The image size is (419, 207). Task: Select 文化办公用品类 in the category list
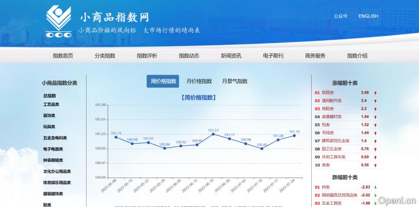[57, 171]
